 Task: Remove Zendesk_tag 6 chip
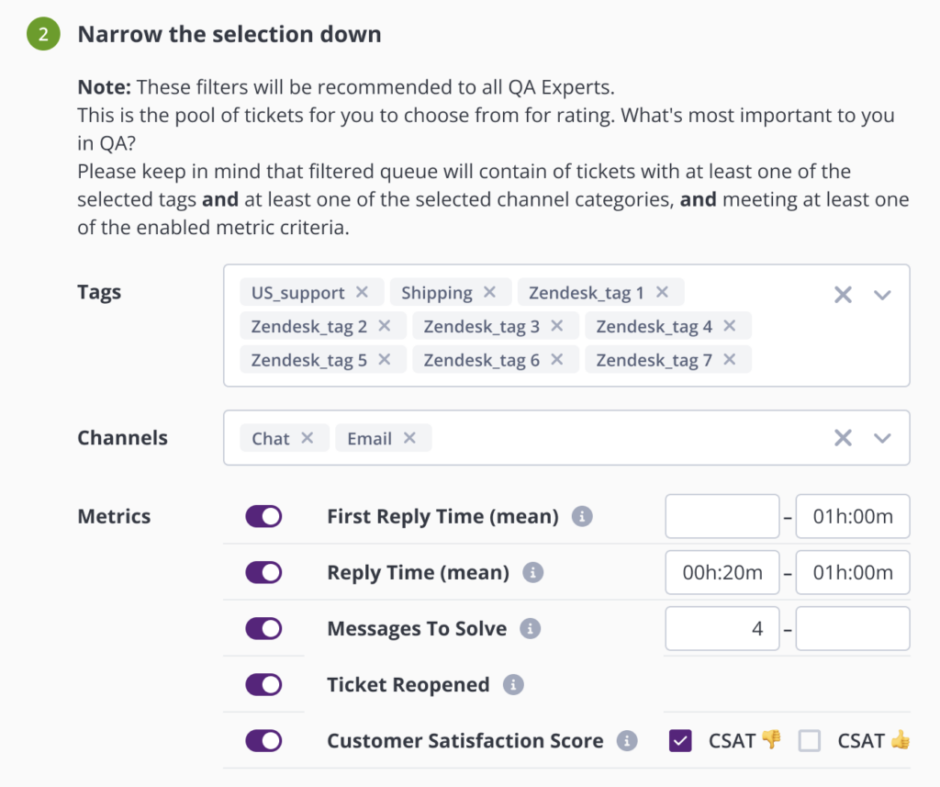tap(557, 359)
